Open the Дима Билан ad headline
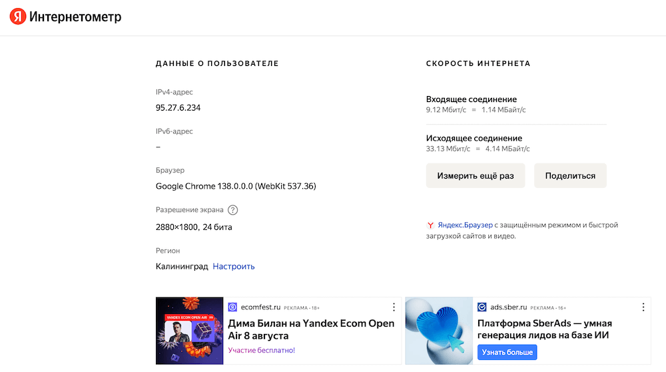Viewport: 666px width, 372px height. tap(311, 329)
